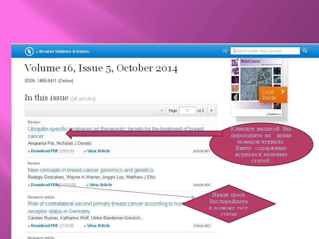The height and width of the screenshot is (239, 319).
Task: Type in the Search within this journal field
Action: pos(266,51)
